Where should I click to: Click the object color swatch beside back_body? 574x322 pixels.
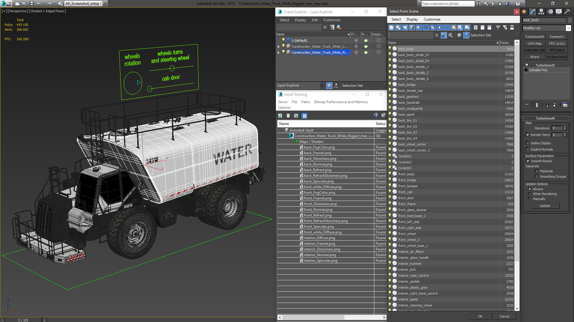[569, 20]
